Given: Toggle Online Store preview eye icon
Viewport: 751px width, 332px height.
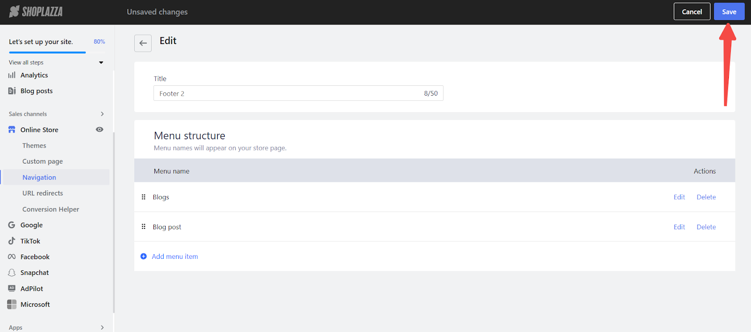Looking at the screenshot, I should (x=100, y=129).
